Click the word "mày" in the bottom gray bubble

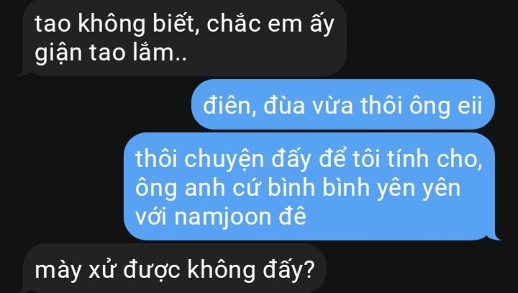pos(58,271)
